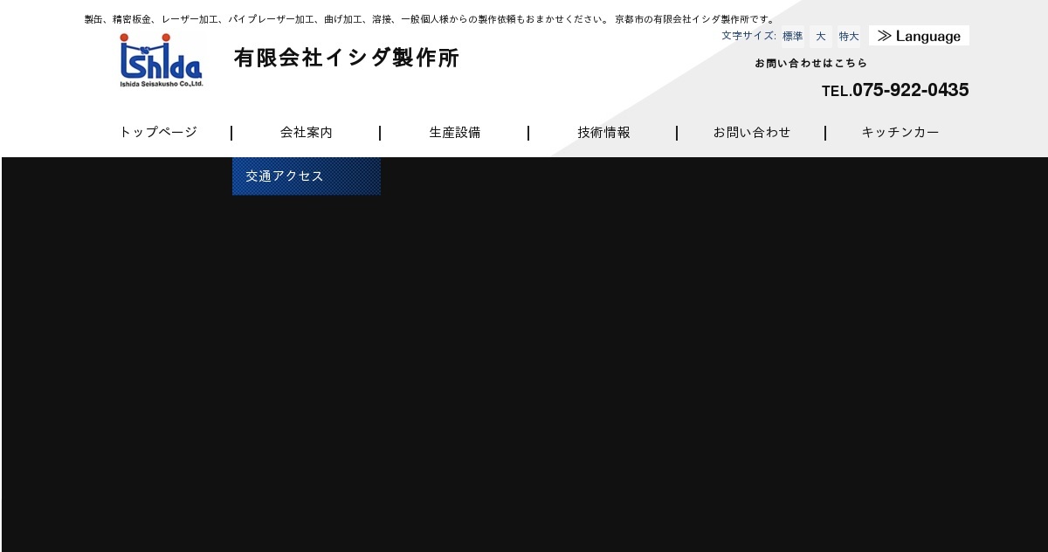Viewport: 1048px width, 552px height.
Task: Open the キッチンカー menu item
Action: pos(900,133)
